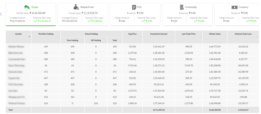Click the Commodity stacked coins icon
Screen dimensions: 261x114
[x=181, y=7]
